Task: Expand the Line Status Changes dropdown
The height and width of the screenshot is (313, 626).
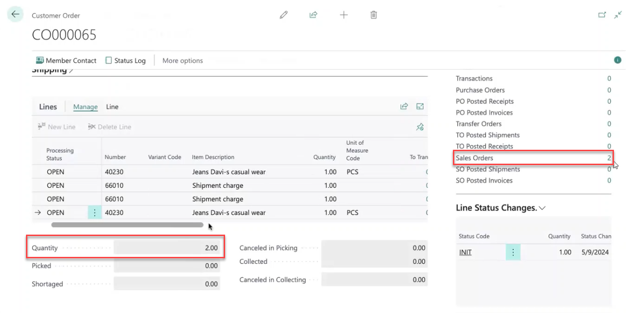Action: [x=542, y=208]
